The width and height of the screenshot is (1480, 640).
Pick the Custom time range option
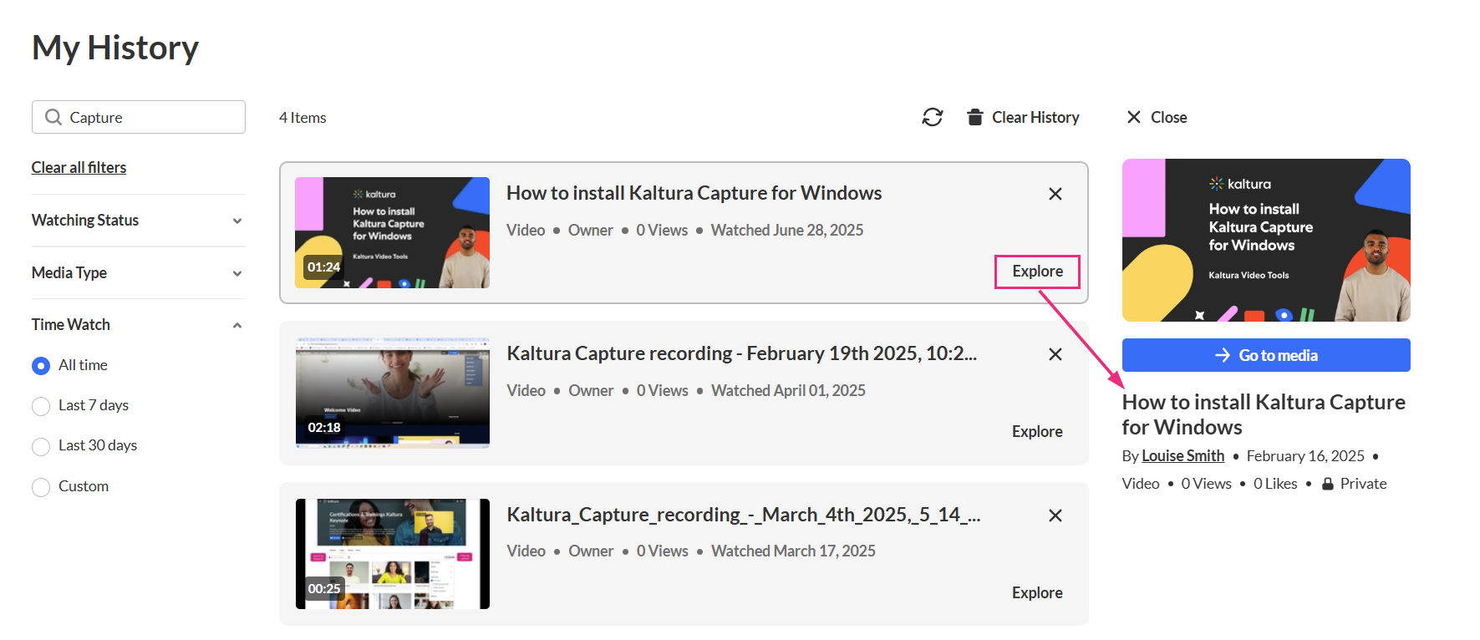click(41, 487)
